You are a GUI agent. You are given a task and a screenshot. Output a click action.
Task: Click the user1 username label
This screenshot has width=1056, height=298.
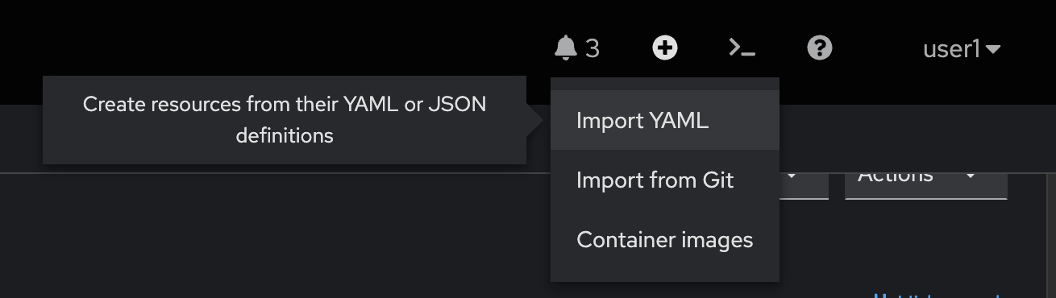[952, 49]
